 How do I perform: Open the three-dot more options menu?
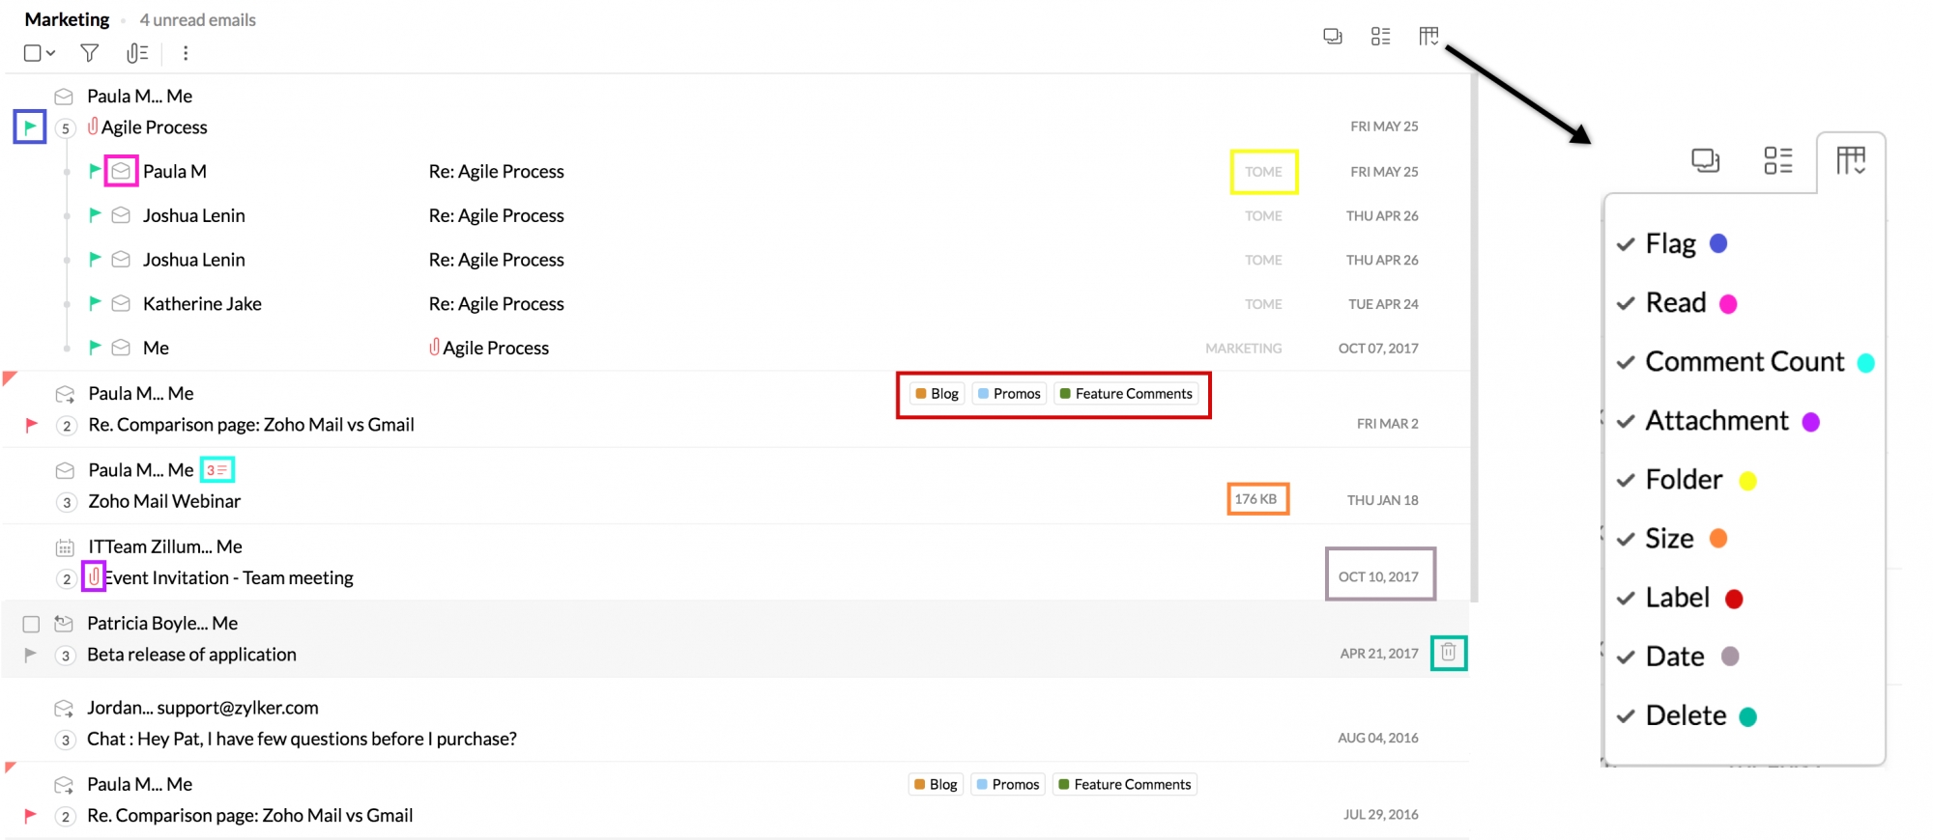tap(186, 53)
